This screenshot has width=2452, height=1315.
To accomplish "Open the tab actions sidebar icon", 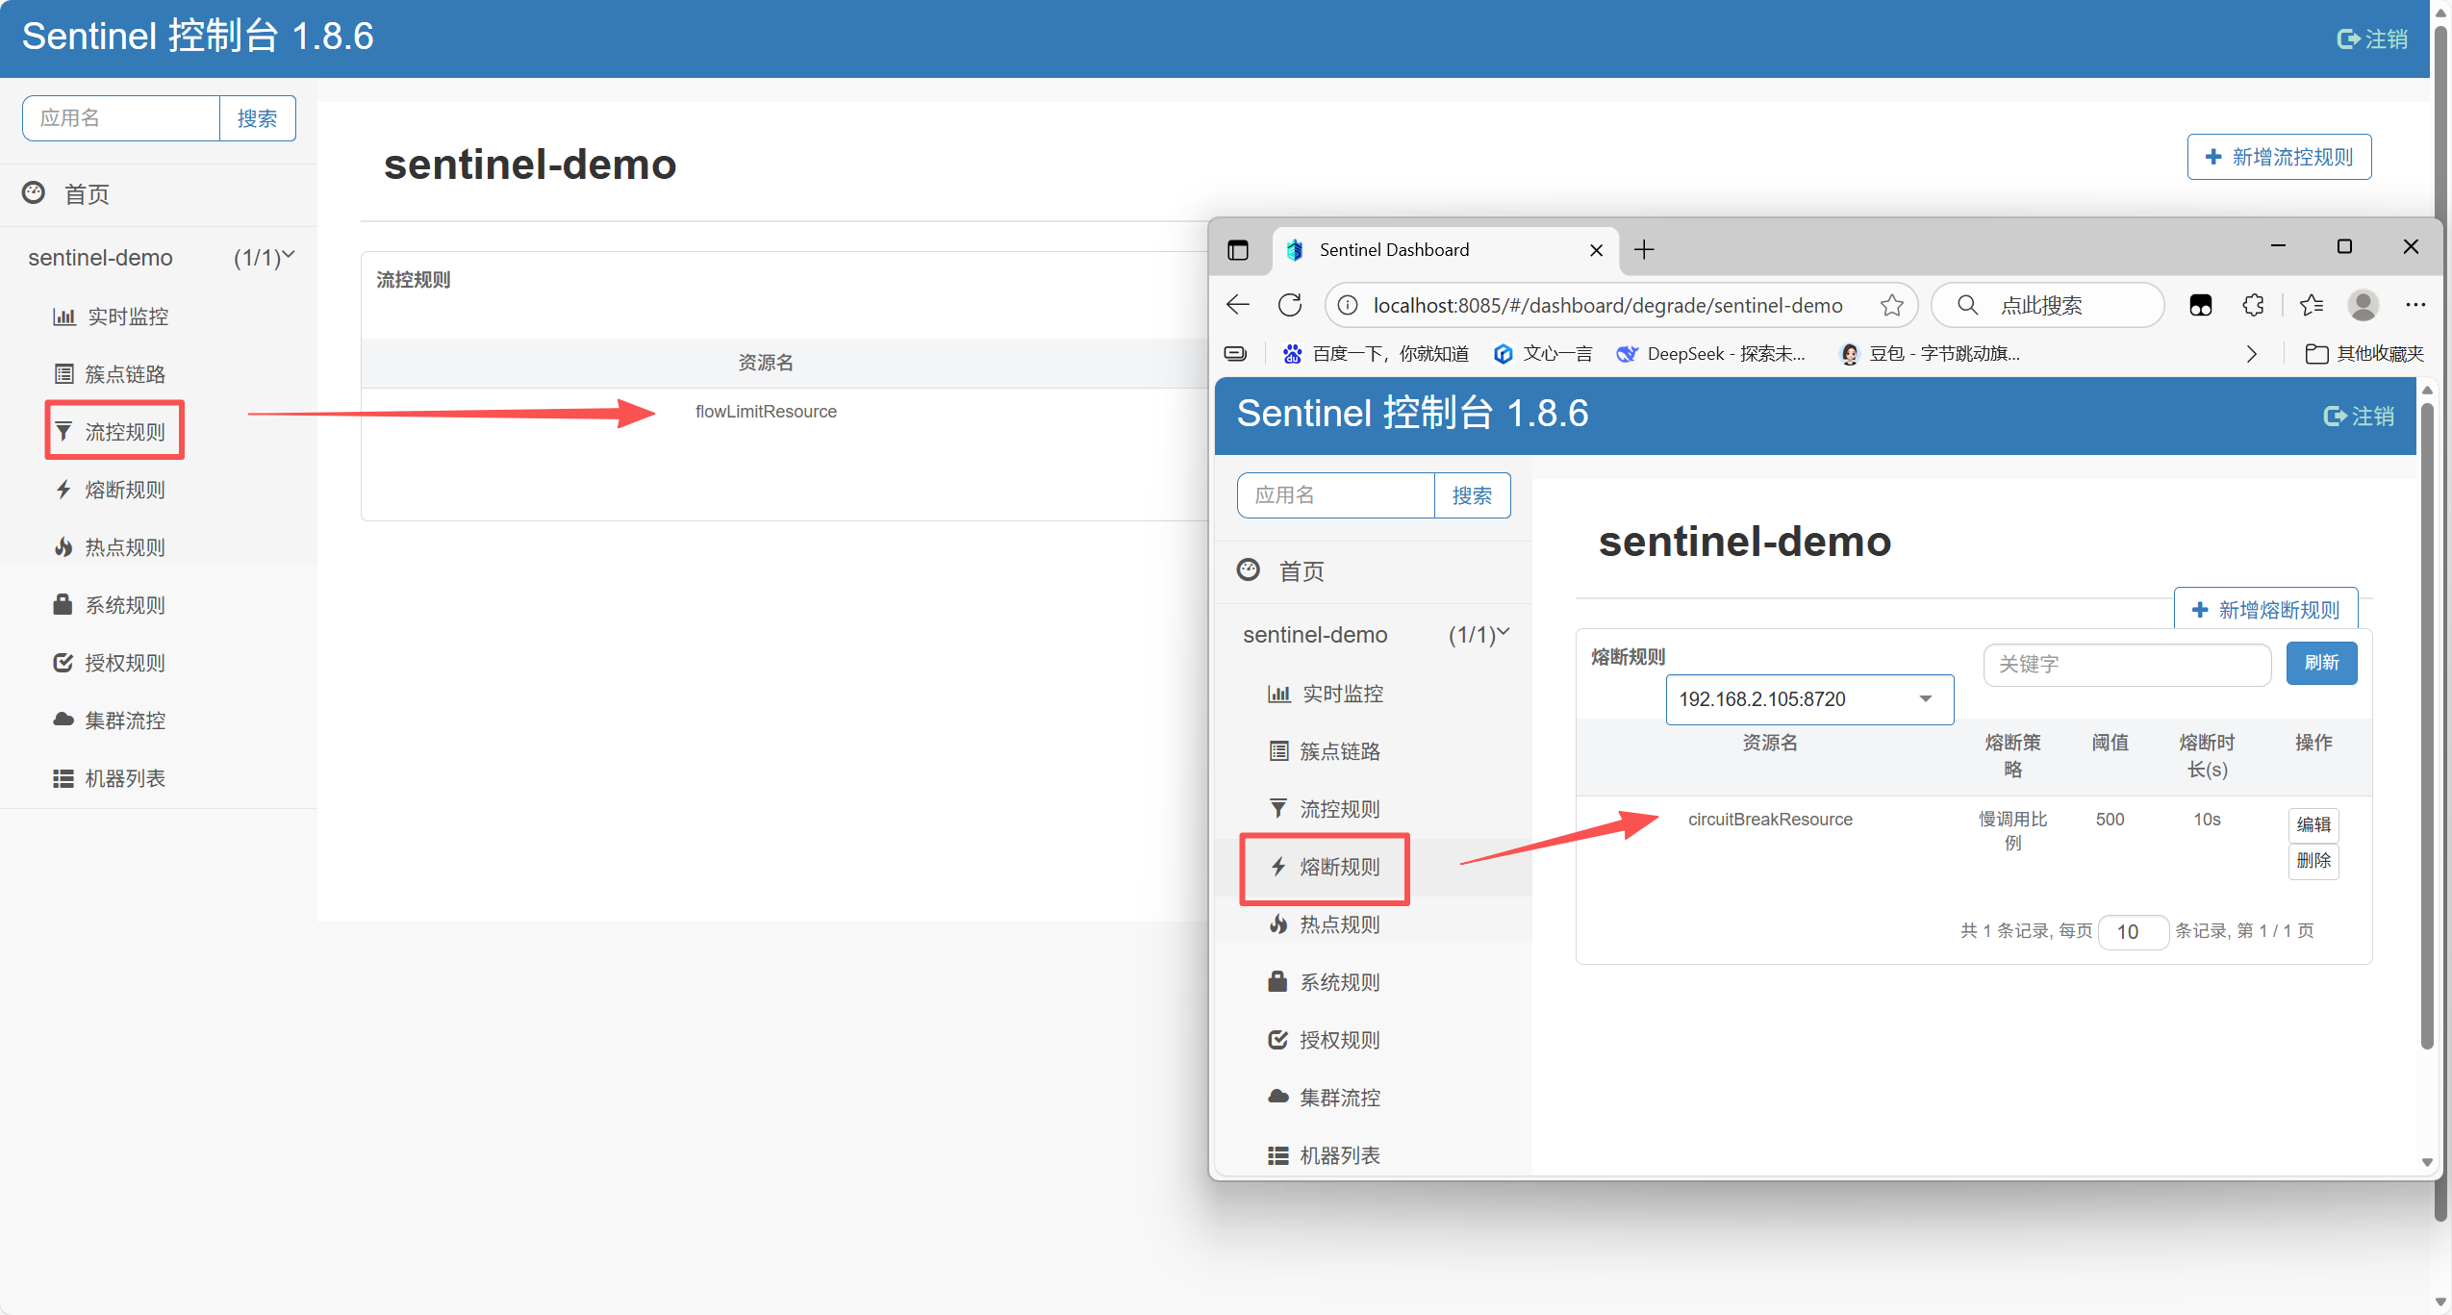I will (1238, 250).
